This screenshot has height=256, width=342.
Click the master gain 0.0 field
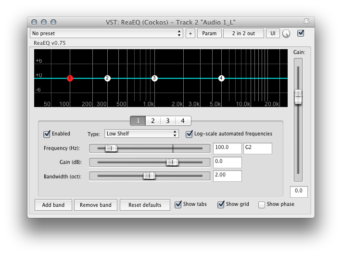coord(299,192)
